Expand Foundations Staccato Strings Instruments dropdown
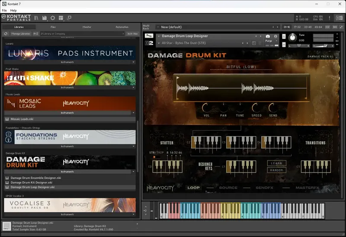Screen dimensions: 346x237 pos(133,146)
